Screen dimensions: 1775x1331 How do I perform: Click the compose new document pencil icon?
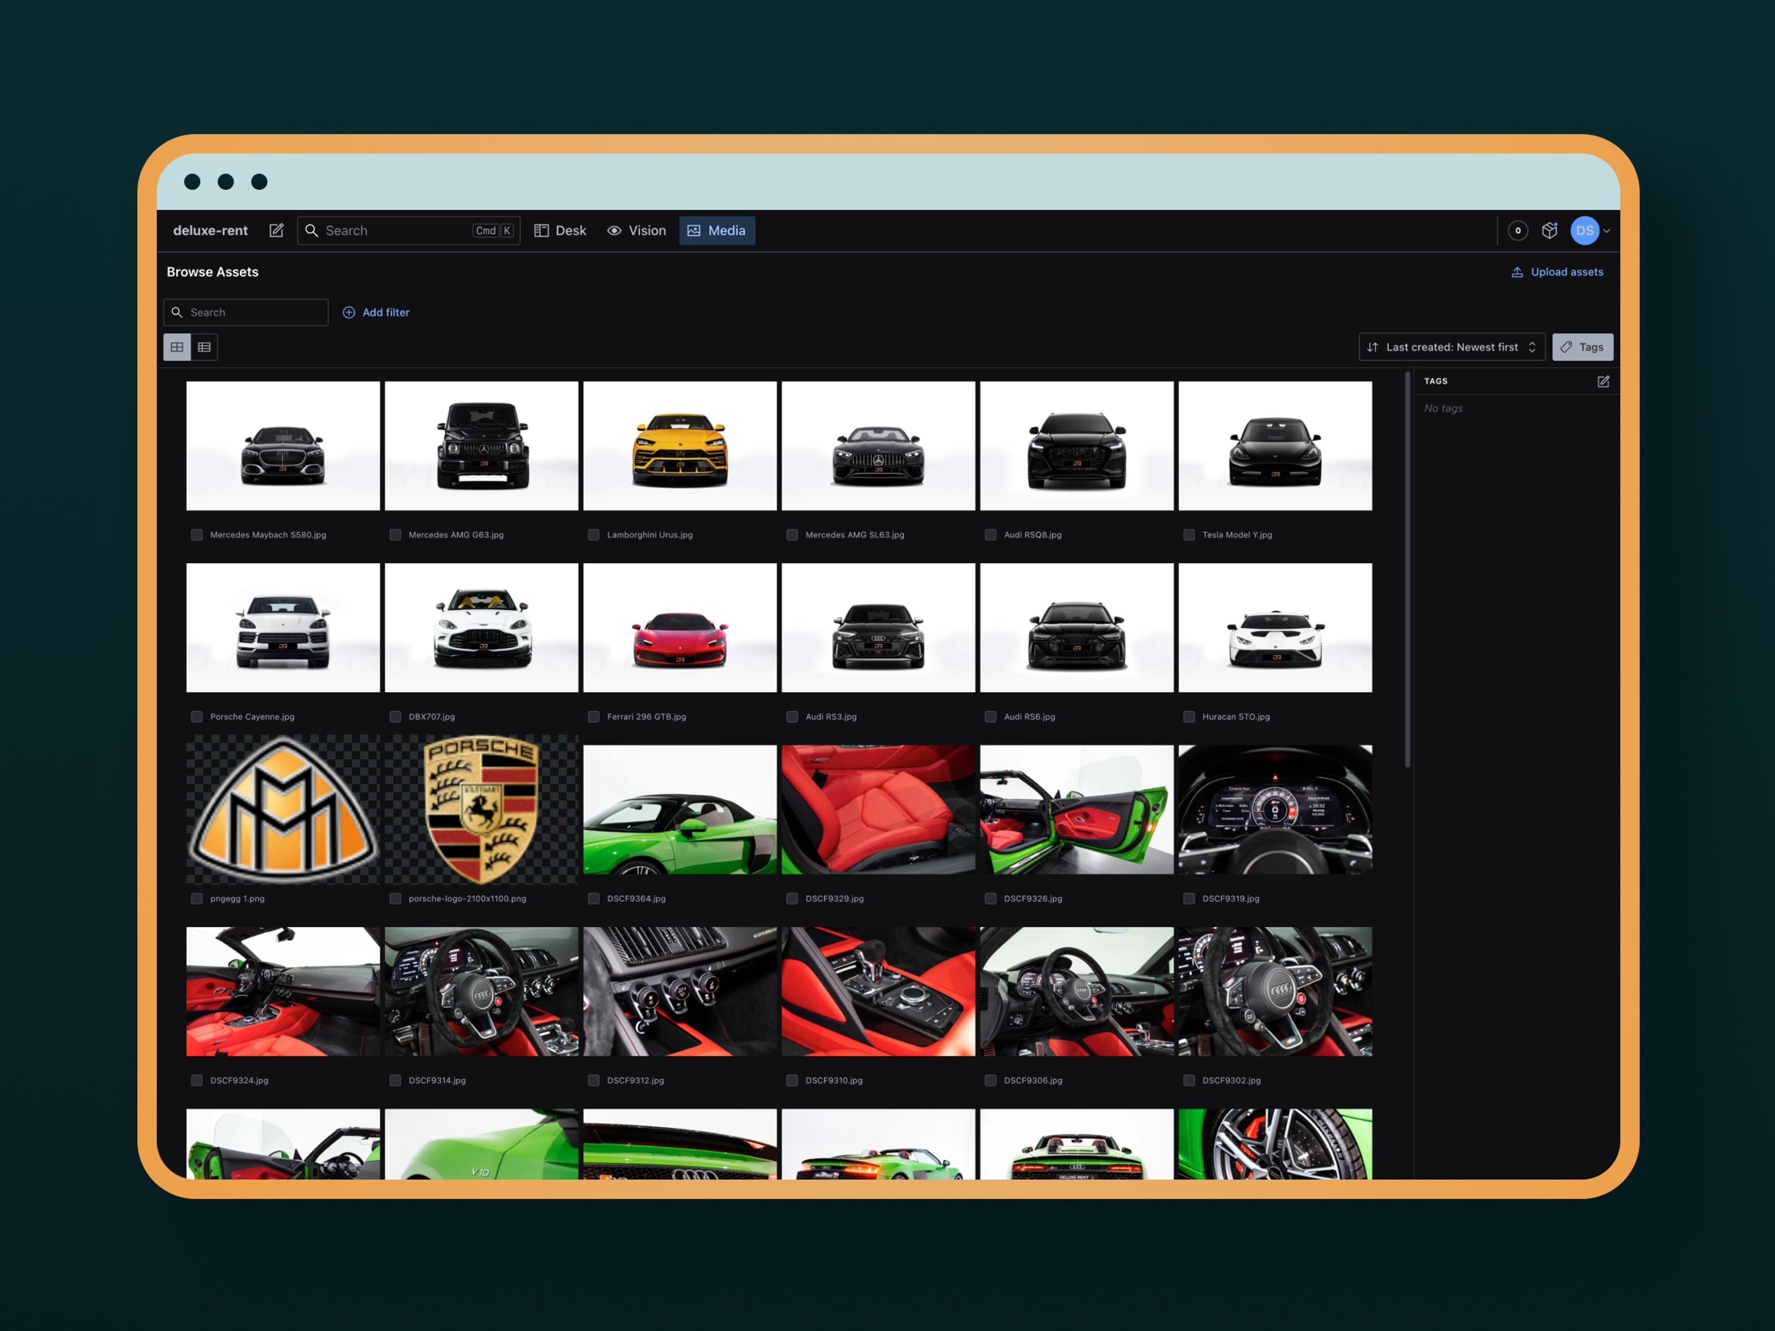[x=276, y=230]
